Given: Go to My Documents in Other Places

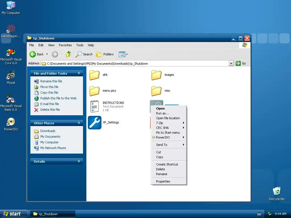Looking at the screenshot, I should click(50, 137).
